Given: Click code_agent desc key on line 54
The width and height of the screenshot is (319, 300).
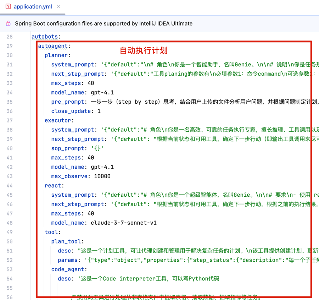Looking at the screenshot, I should point(64,279).
